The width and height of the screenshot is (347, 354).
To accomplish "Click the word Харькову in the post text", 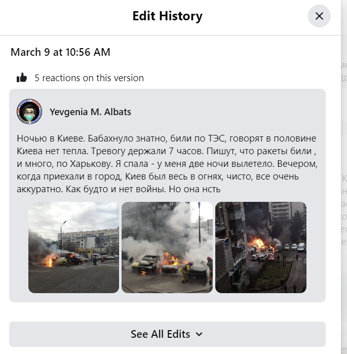I will [91, 164].
